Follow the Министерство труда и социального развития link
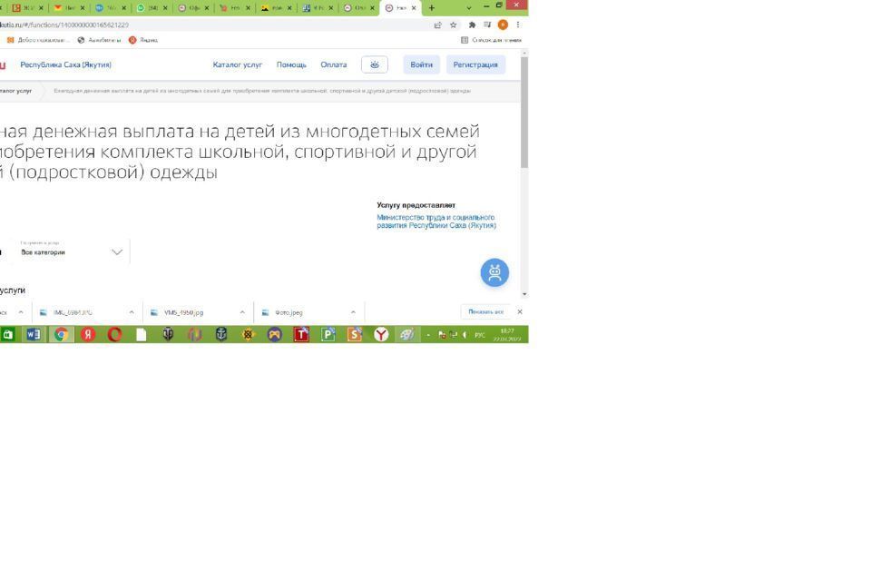 click(x=436, y=222)
